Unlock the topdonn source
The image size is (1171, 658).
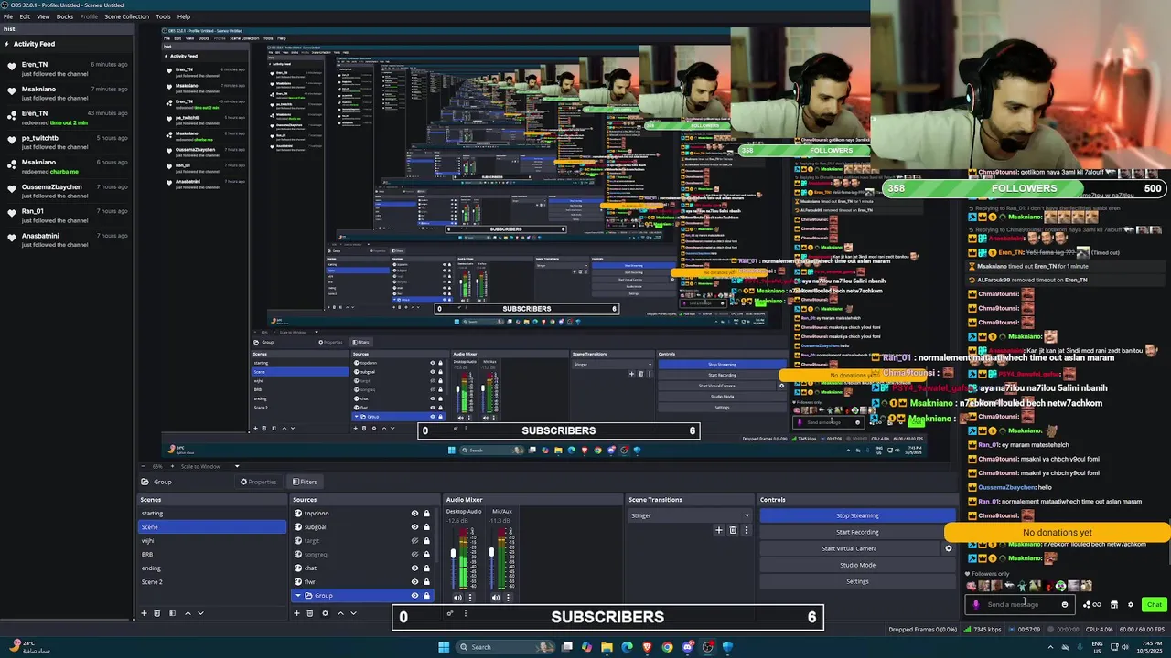click(x=426, y=514)
